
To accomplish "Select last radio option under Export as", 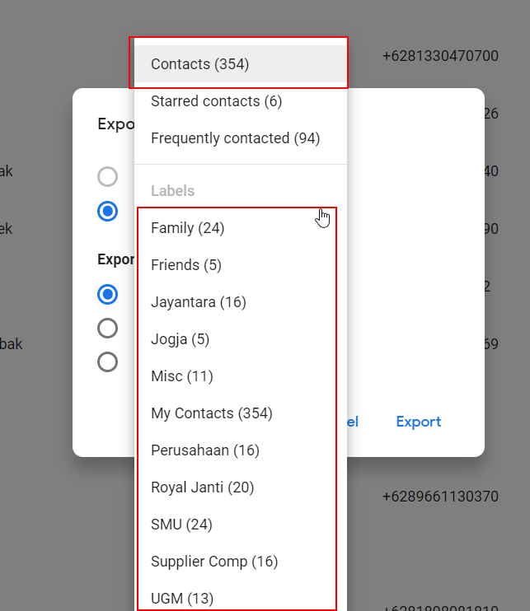I will pos(107,362).
